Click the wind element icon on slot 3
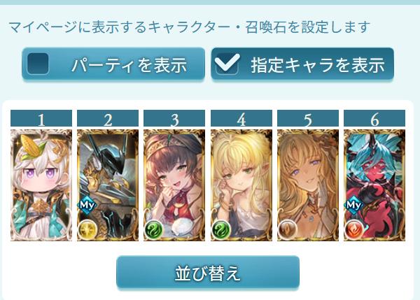The image size is (420, 300). coord(153,229)
